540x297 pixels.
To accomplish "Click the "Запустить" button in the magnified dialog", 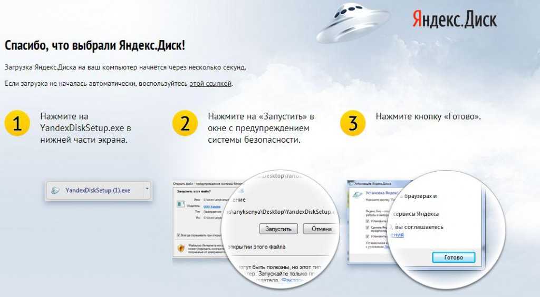I will pos(278,229).
